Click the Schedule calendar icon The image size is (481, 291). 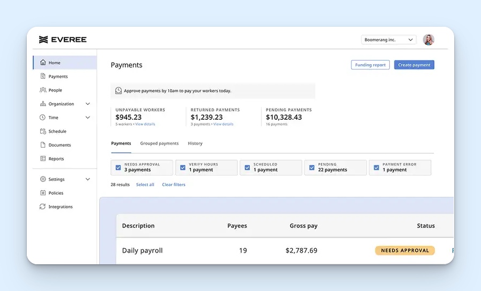[43, 131]
